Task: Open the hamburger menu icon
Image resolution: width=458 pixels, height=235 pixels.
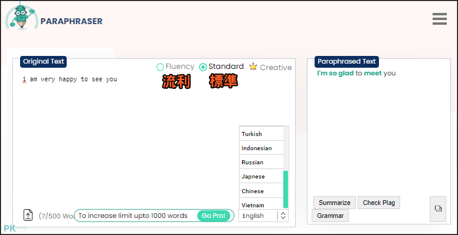Action: coord(440,19)
